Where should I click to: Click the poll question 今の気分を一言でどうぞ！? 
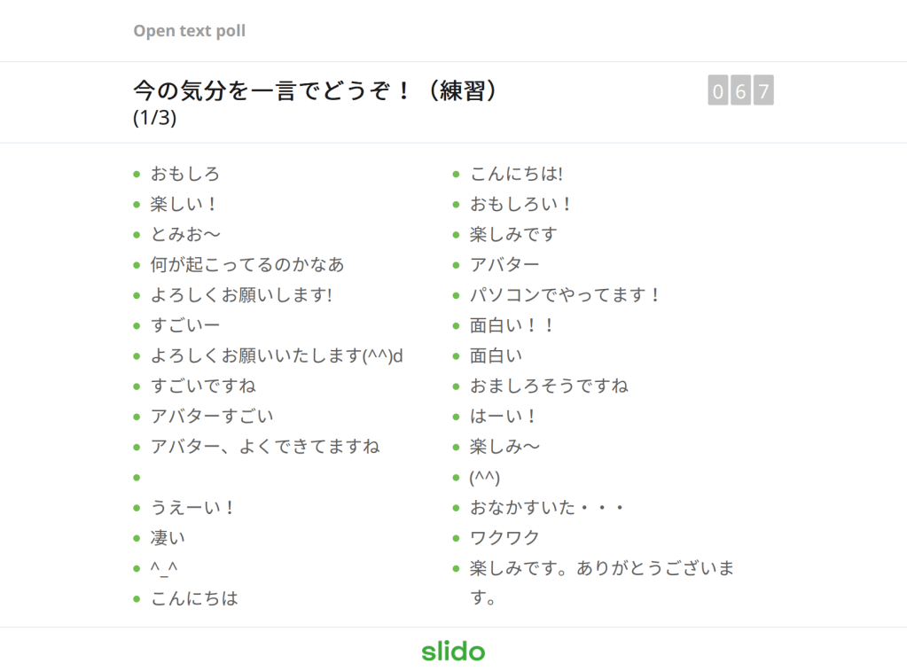coord(315,90)
